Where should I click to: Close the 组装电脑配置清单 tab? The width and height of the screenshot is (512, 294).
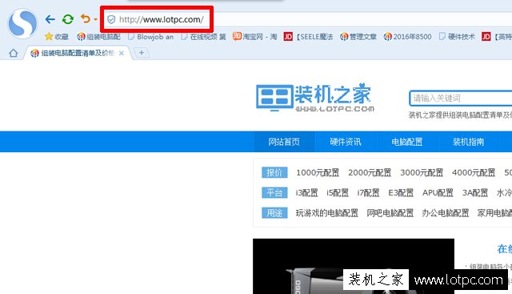click(x=122, y=53)
